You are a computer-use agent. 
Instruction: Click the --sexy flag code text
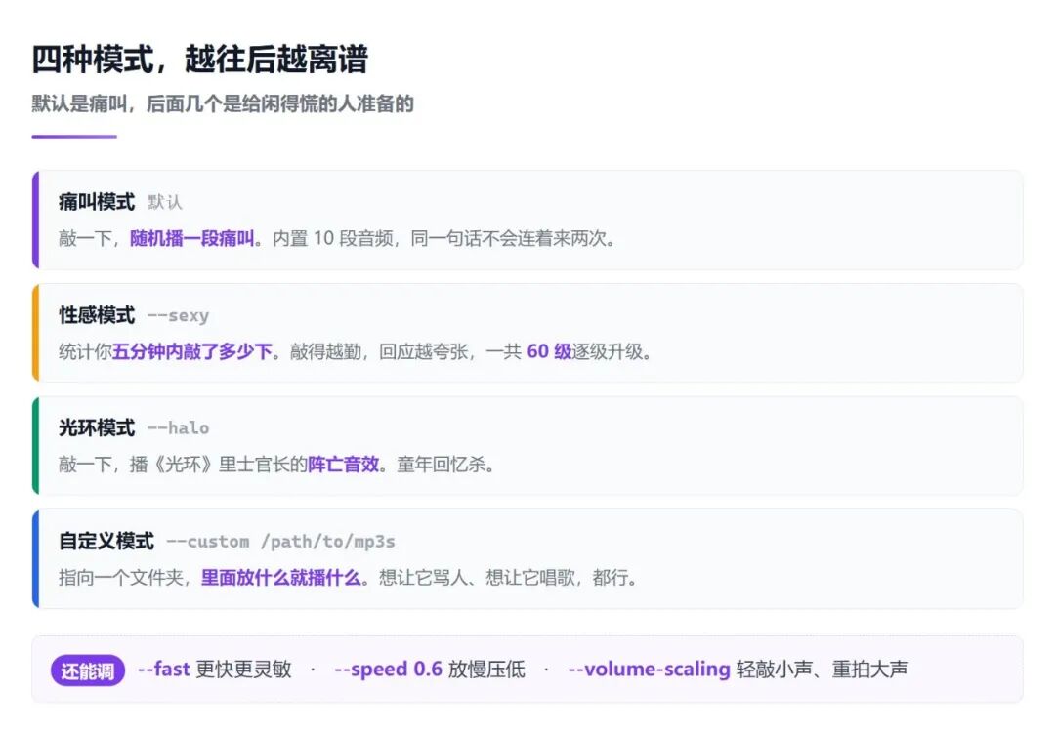[x=179, y=315]
